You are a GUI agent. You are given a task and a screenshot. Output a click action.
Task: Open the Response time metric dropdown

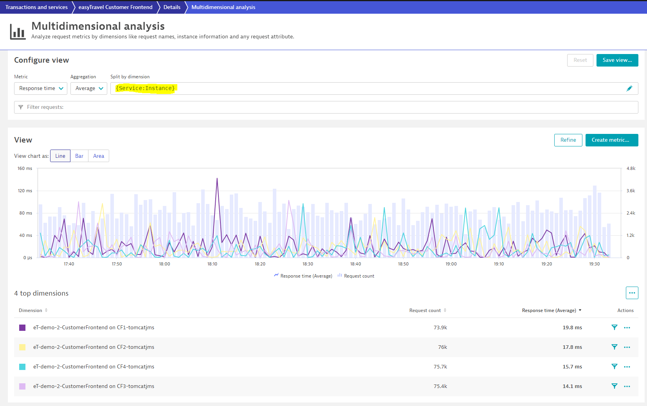[x=41, y=88]
